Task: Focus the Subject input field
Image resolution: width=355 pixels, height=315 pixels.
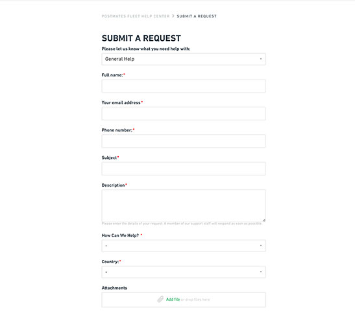Action: 184,169
